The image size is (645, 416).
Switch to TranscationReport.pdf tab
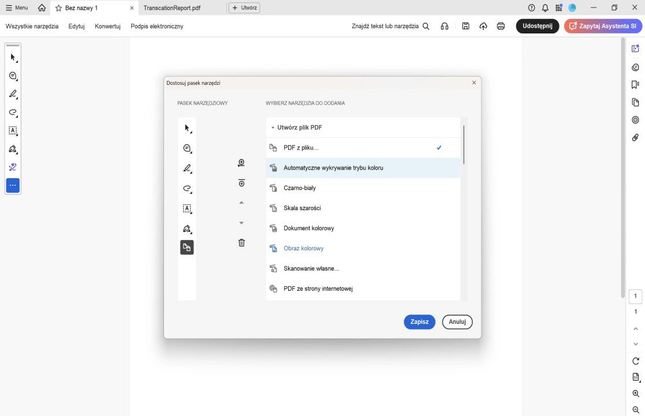[172, 8]
